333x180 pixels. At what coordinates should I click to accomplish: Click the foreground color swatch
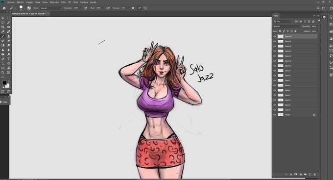4,83
